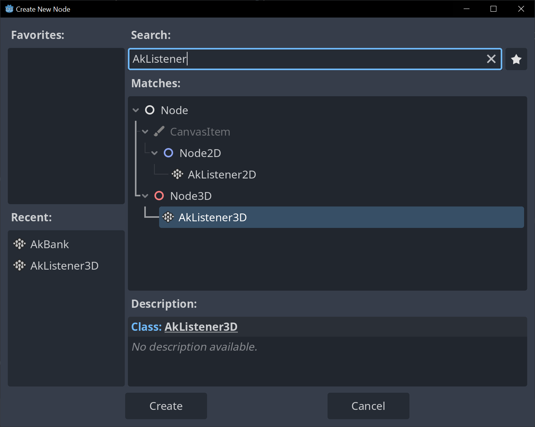This screenshot has height=427, width=535.
Task: Collapse the Node3D branch
Action: point(145,196)
